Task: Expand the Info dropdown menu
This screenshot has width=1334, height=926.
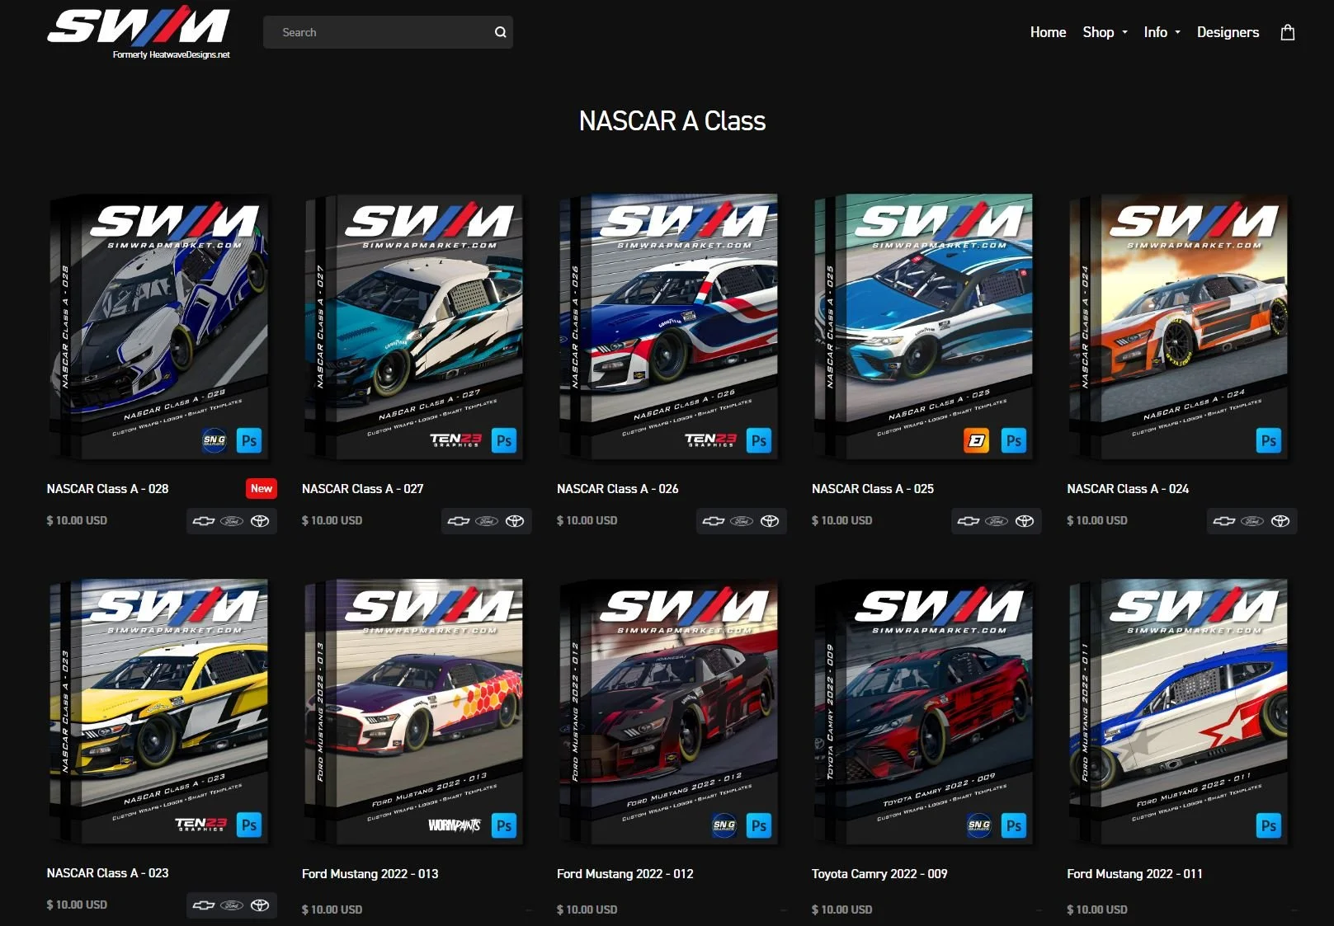Action: pos(1162,32)
